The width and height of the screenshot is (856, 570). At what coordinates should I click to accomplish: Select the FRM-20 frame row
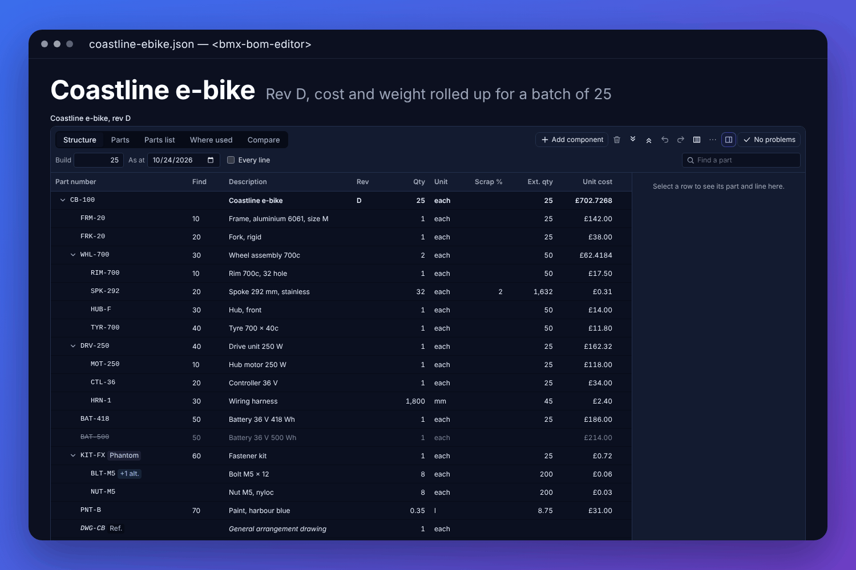click(x=341, y=218)
